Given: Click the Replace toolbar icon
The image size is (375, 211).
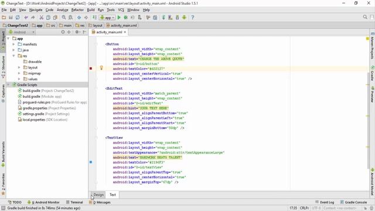Looking at the screenshot, I should [70, 18].
